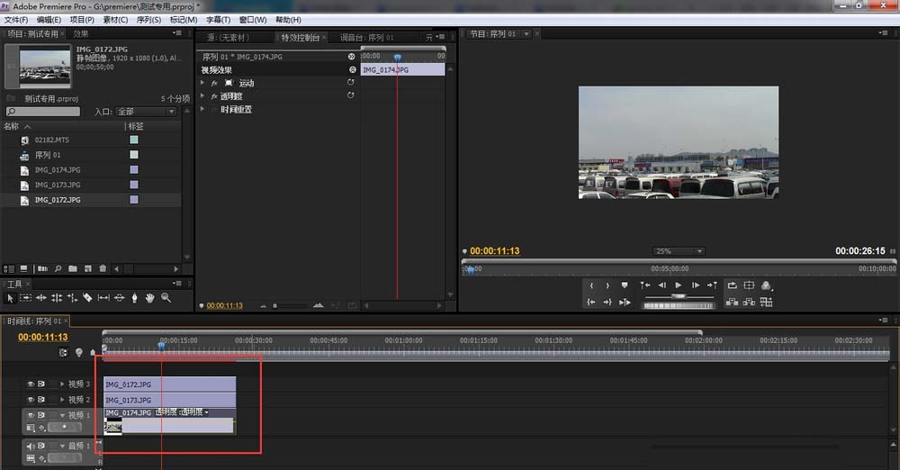The height and width of the screenshot is (470, 900).
Task: Hide the 视频 2 track output
Action: [x=30, y=400]
